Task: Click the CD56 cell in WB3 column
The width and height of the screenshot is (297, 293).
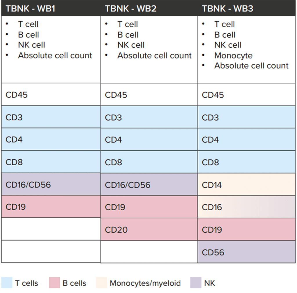Action: pyautogui.click(x=247, y=252)
